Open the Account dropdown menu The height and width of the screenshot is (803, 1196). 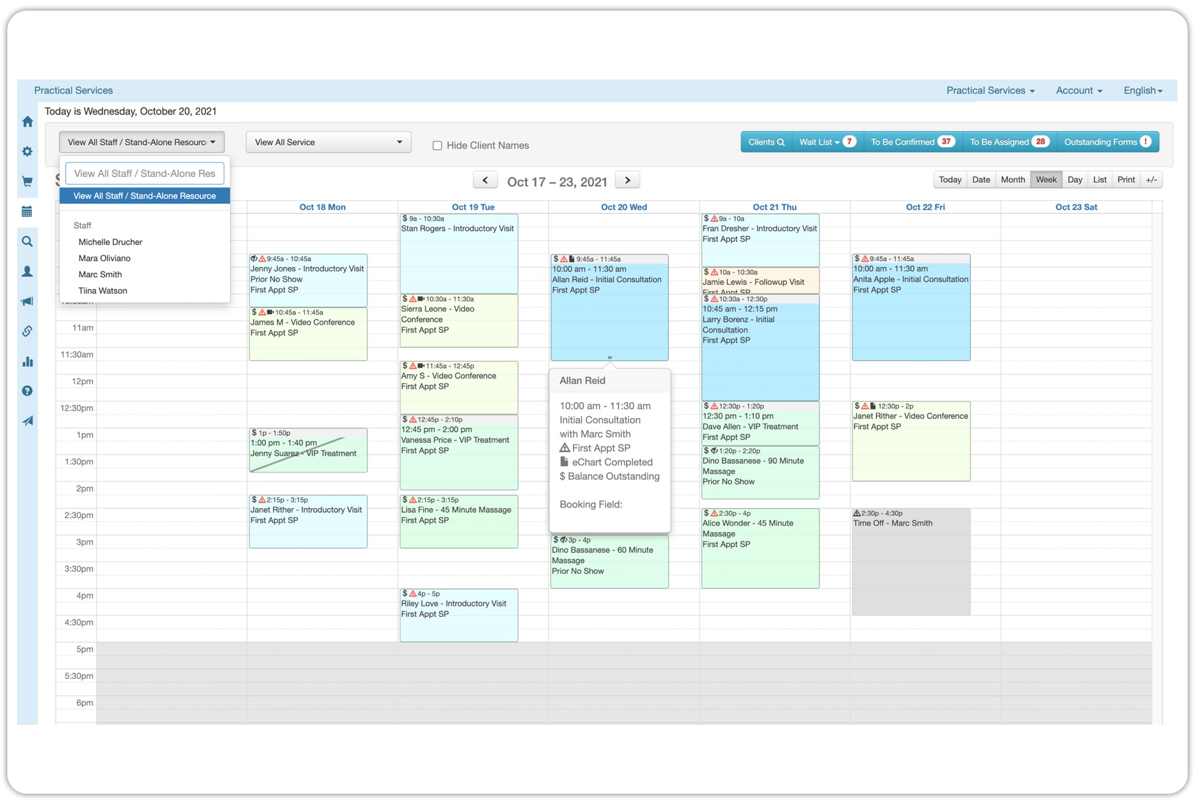1078,91
